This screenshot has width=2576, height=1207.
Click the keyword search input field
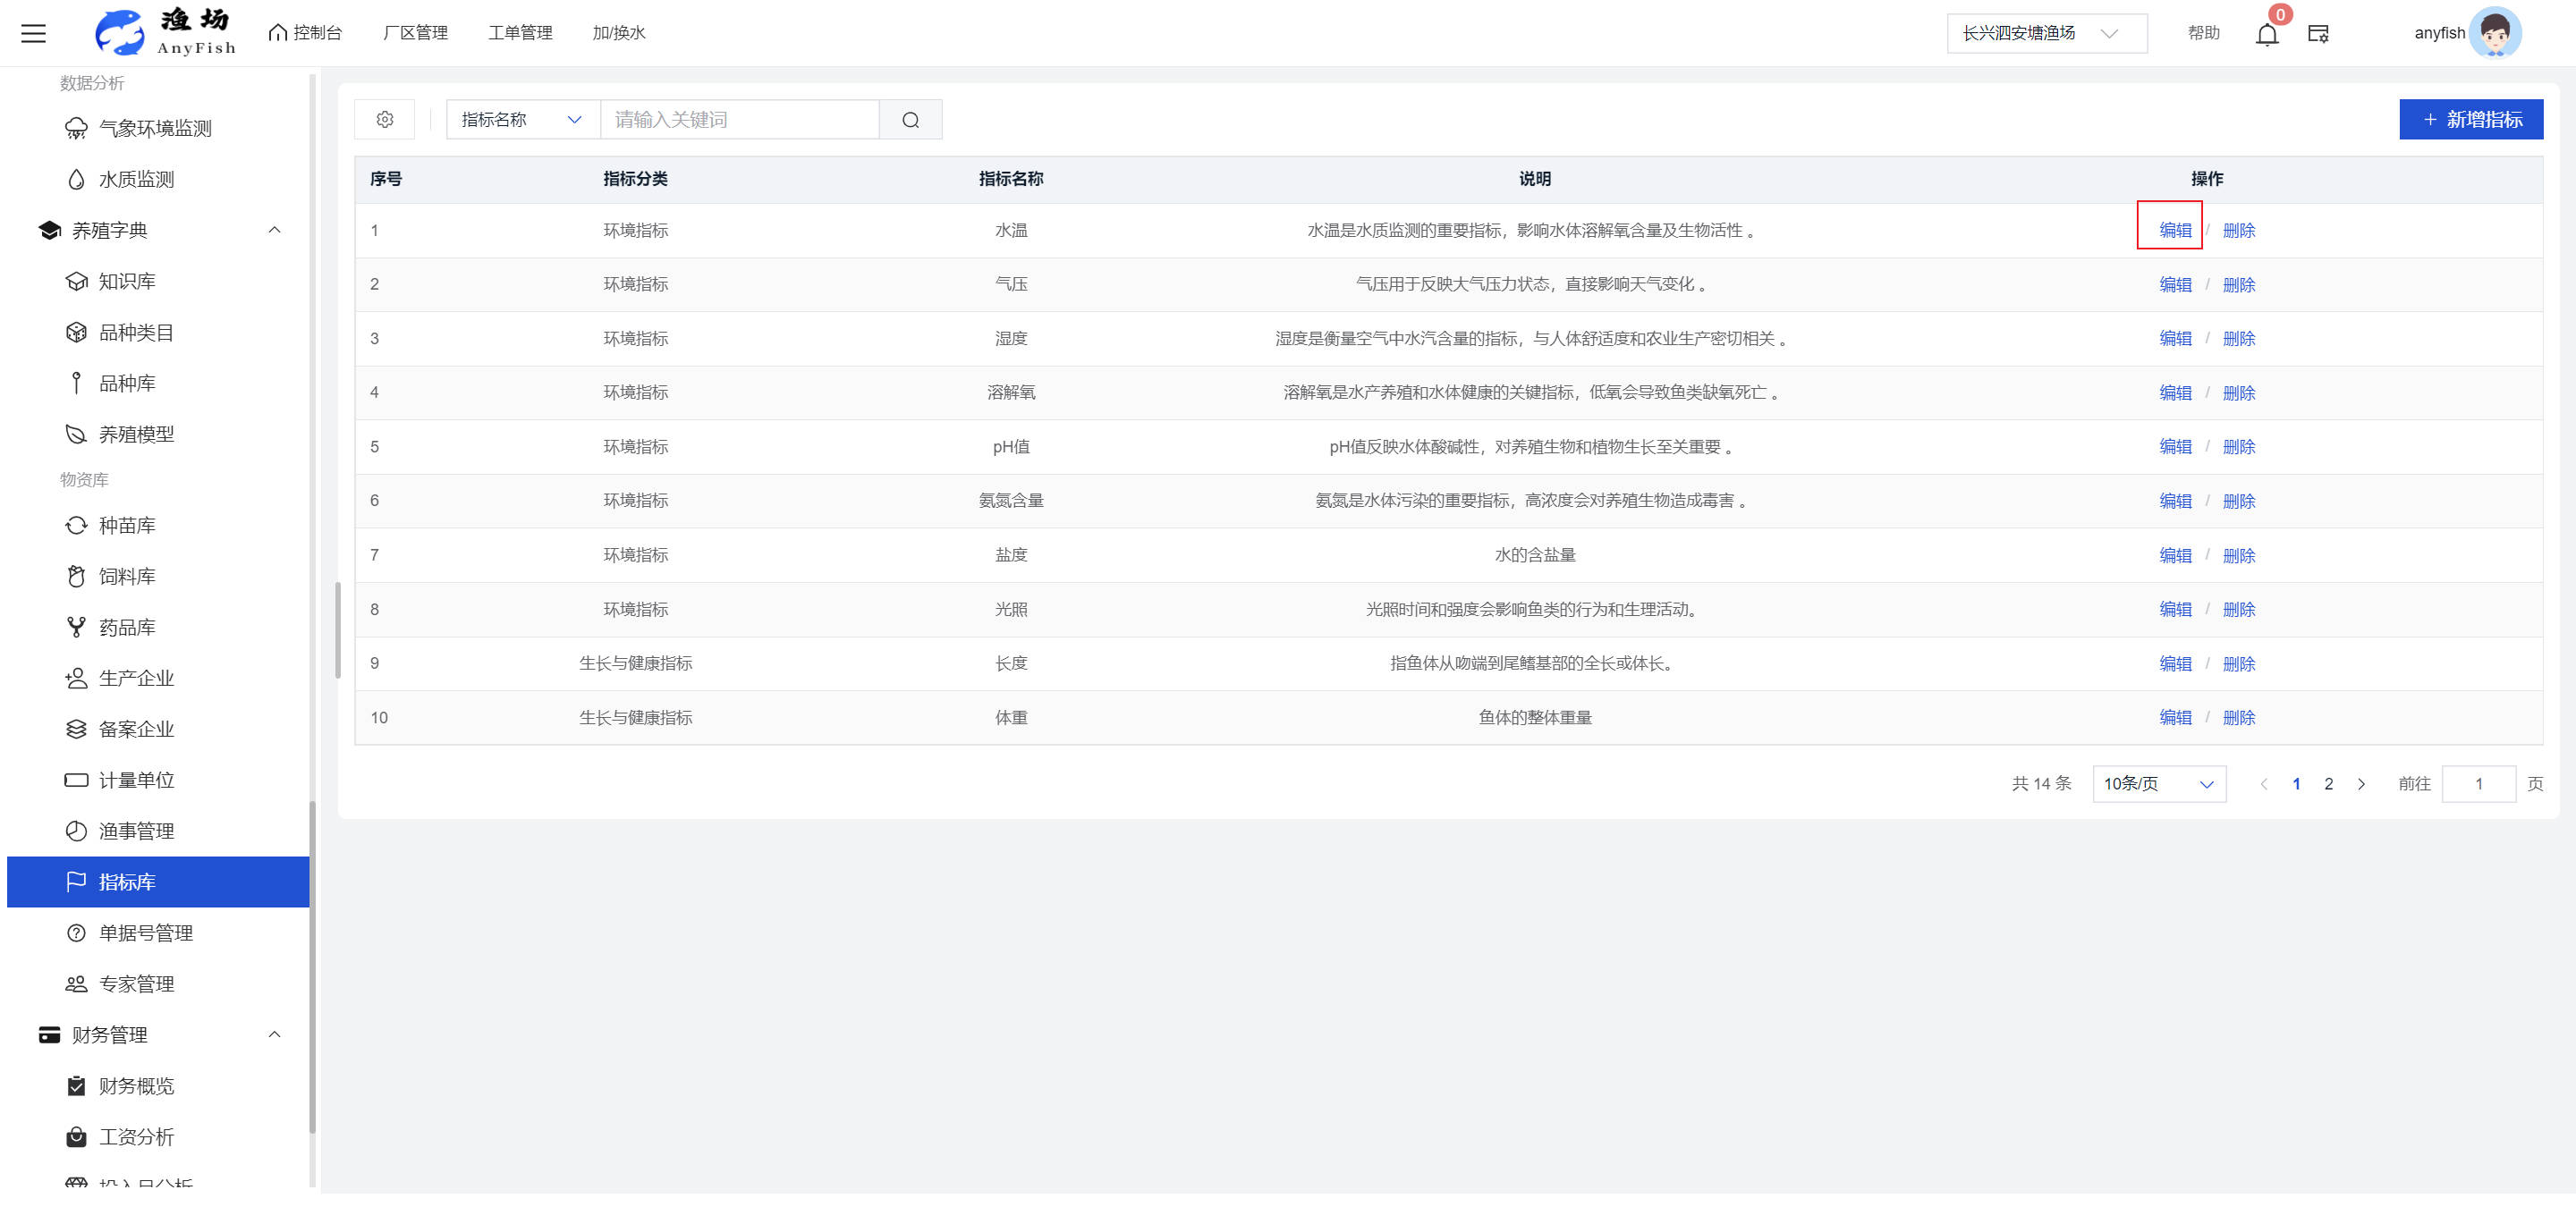point(739,120)
